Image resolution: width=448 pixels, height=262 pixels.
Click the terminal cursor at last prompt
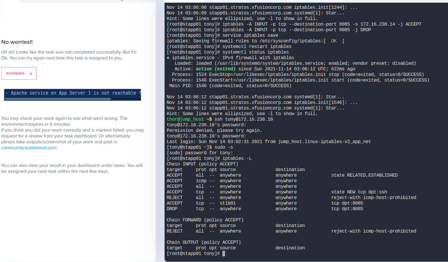(x=224, y=253)
